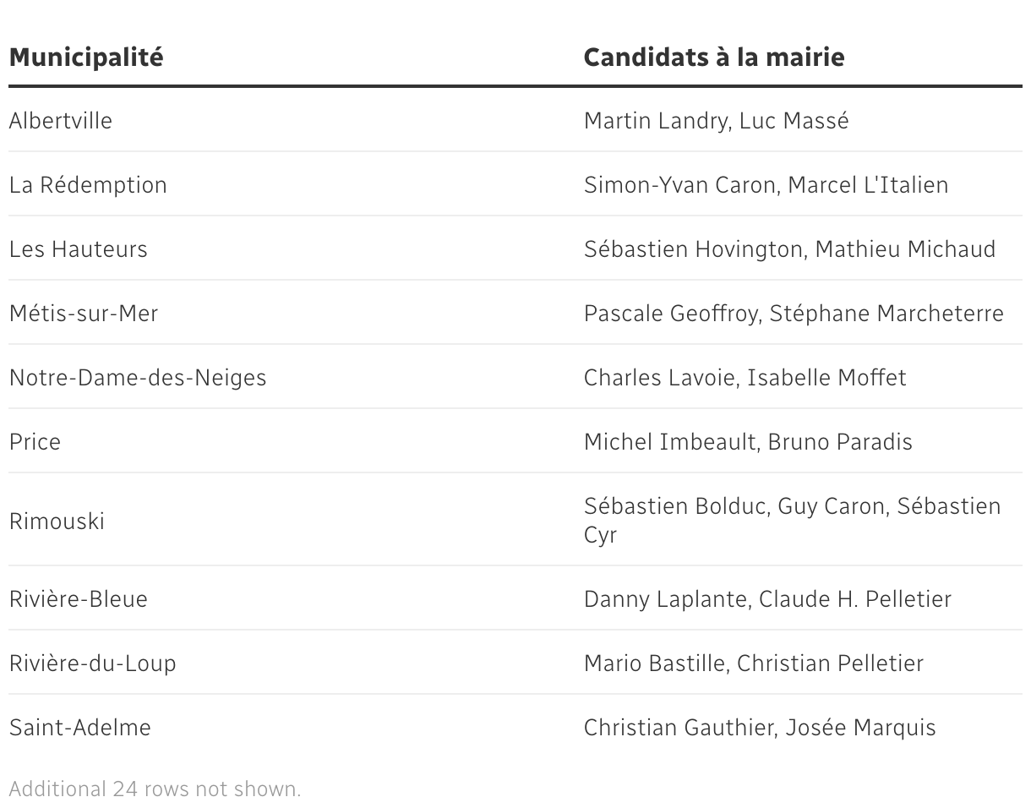
Task: Click the La Rédemption row name
Action: [x=89, y=185]
